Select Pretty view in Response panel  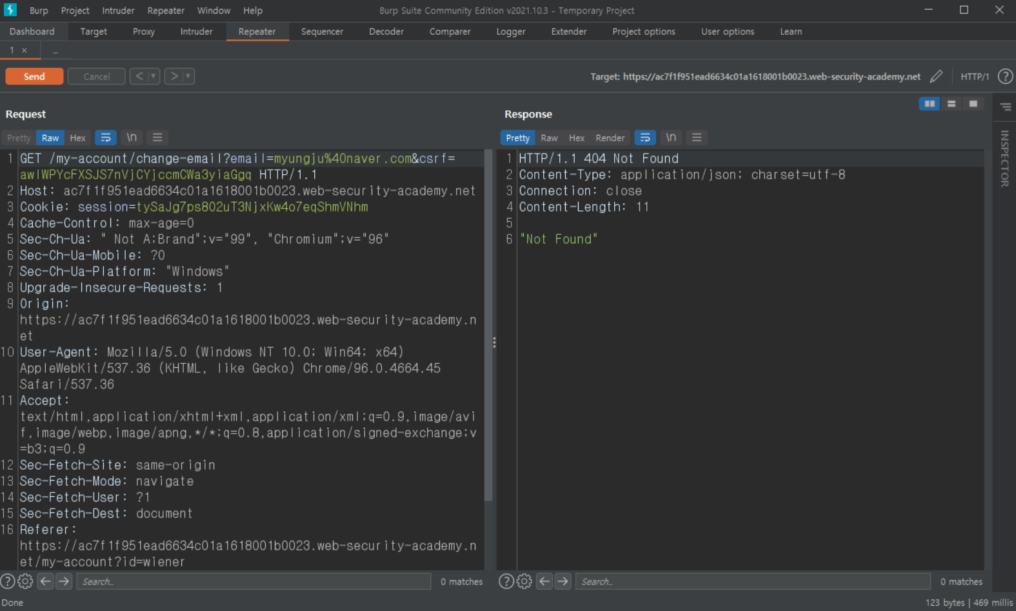(517, 137)
